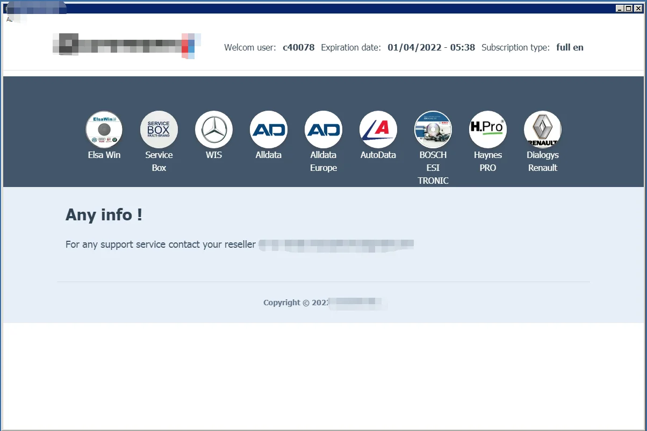647x431 pixels.
Task: Select the username c40078
Action: coord(299,47)
